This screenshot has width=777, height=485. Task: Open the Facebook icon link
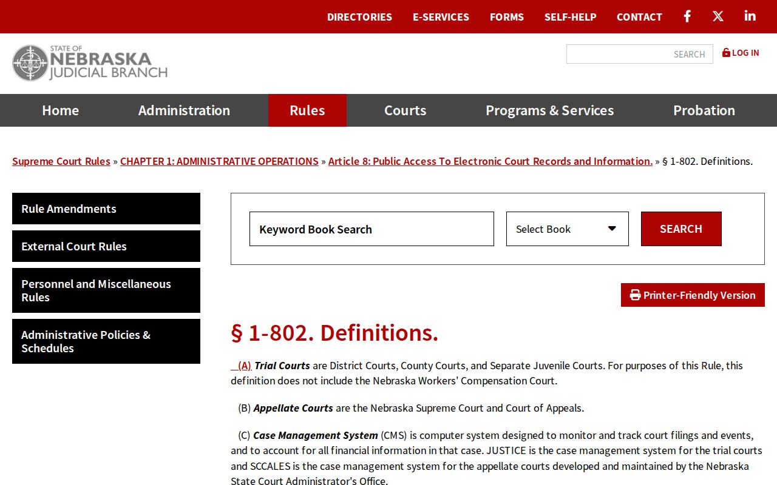687,16
